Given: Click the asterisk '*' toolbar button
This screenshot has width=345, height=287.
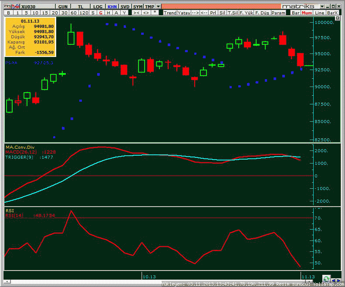Looking at the screenshot, I should pos(155,13).
